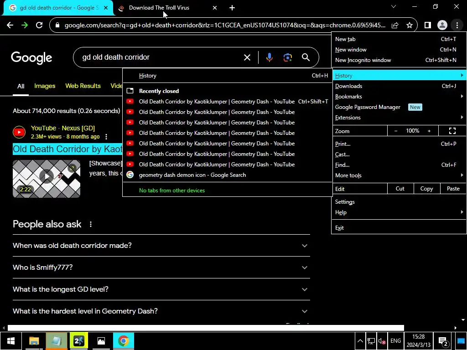The height and width of the screenshot is (350, 467).
Task: Click Paste in the Edit row
Action: (x=453, y=189)
